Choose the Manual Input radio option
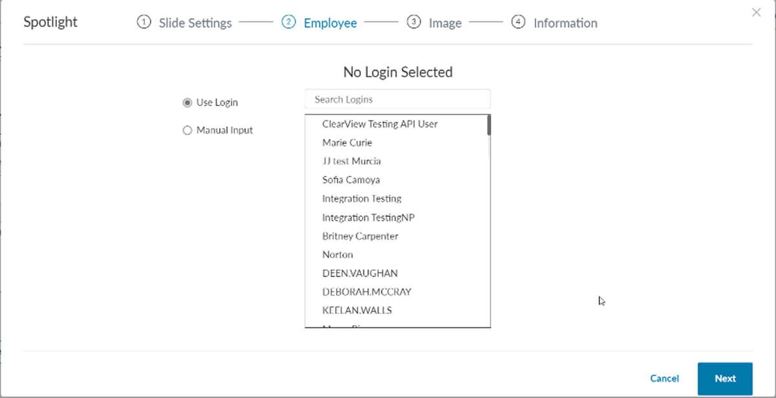This screenshot has height=398, width=776. click(x=188, y=131)
